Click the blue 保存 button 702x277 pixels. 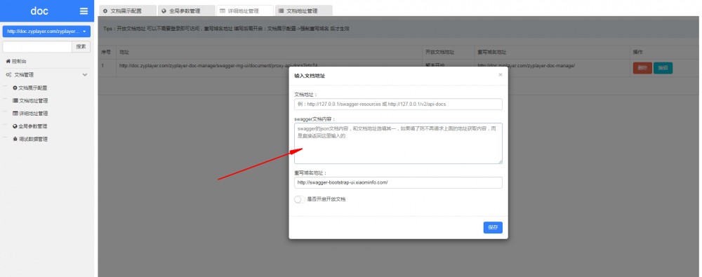(493, 227)
